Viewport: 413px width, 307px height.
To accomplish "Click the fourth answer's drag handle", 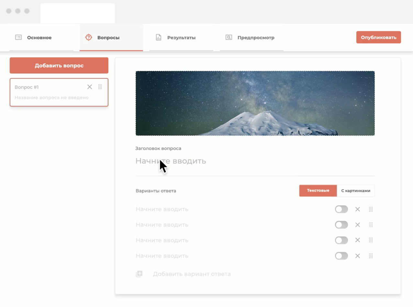I will 371,256.
